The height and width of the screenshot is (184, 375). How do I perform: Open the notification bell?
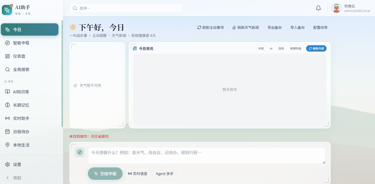tap(318, 8)
